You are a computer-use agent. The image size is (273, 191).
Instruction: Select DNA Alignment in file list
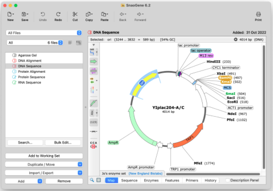click(44, 60)
